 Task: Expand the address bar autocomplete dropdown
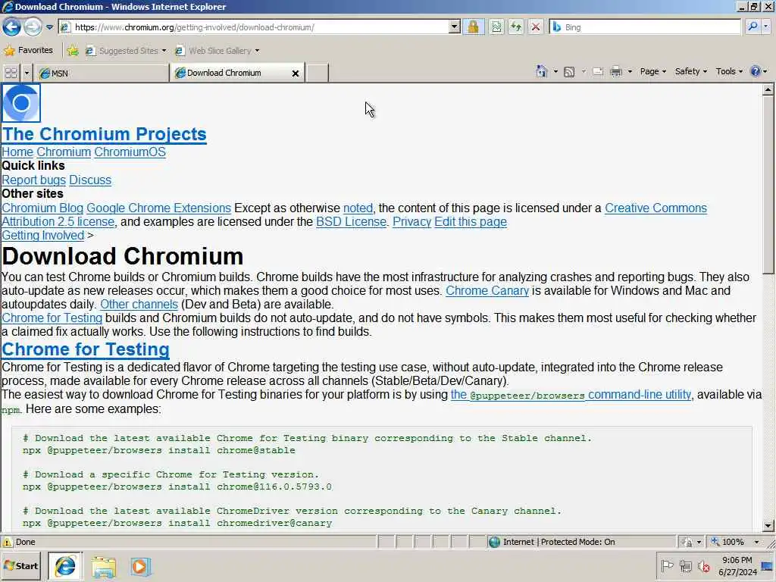pos(455,27)
